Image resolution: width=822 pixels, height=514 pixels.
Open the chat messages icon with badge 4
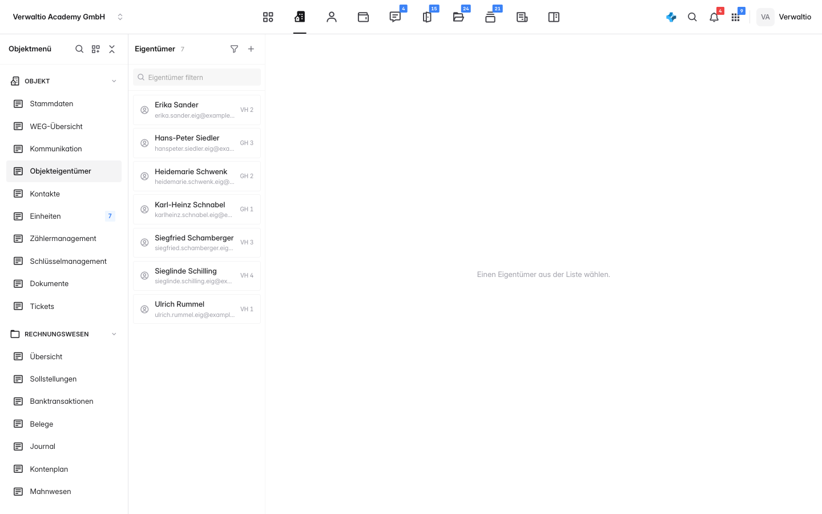point(395,17)
